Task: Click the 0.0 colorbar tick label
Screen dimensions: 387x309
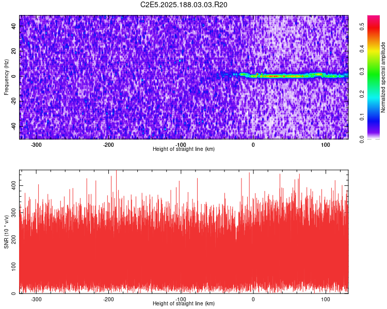Action: [x=362, y=139]
